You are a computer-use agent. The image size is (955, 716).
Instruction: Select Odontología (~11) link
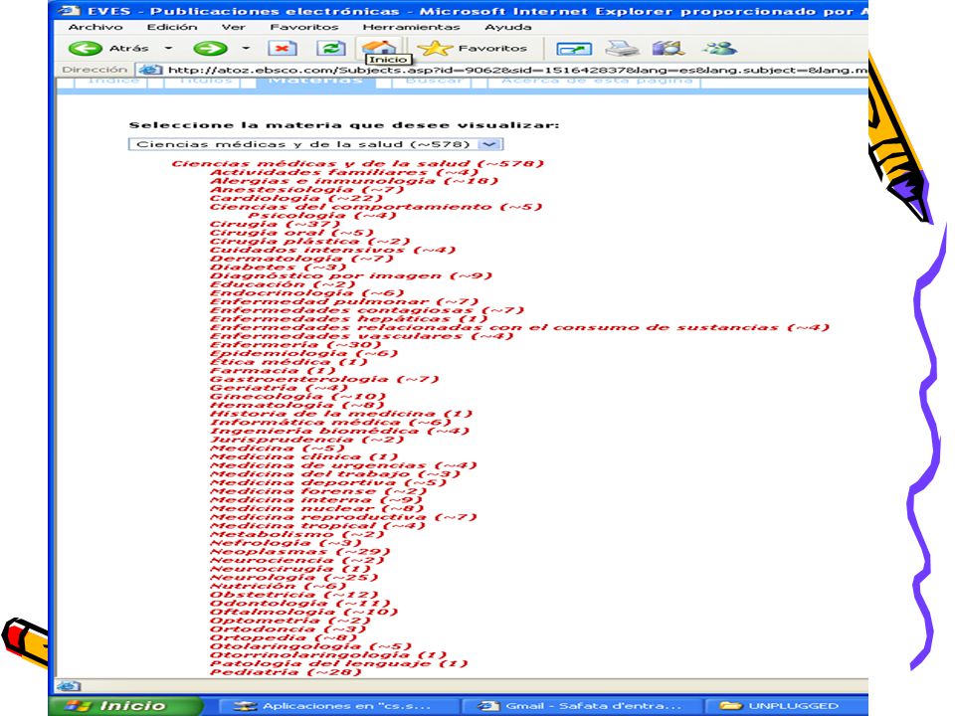299,604
